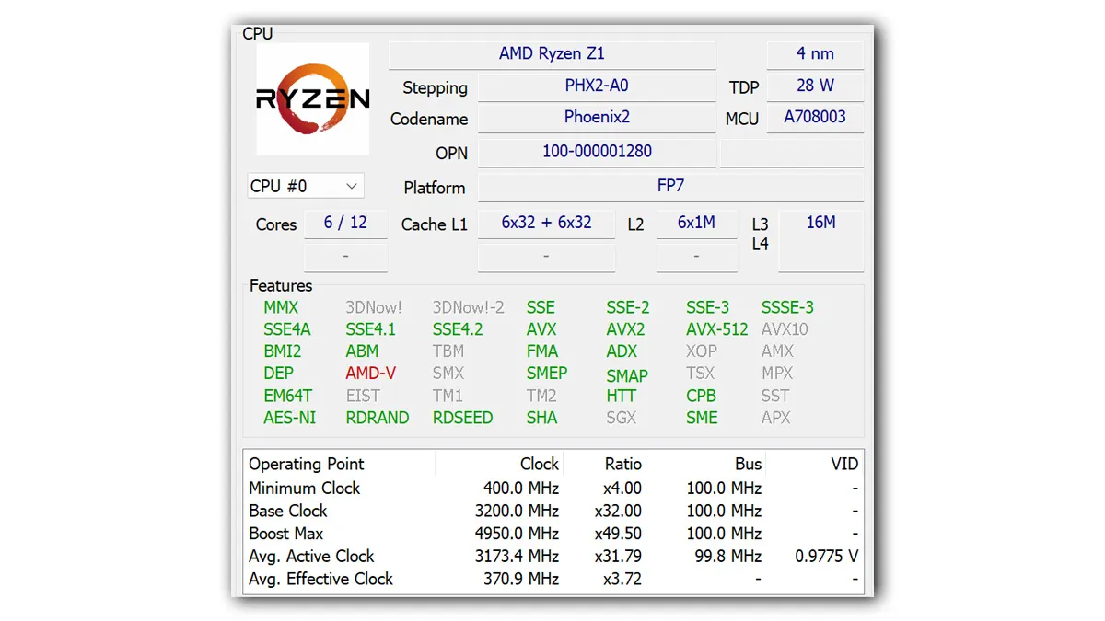Click the FMA feature label
The image size is (1105, 621).
(542, 351)
